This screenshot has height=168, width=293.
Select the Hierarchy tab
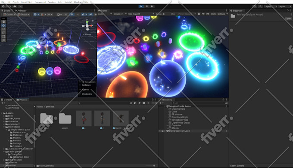click(x=166, y=100)
